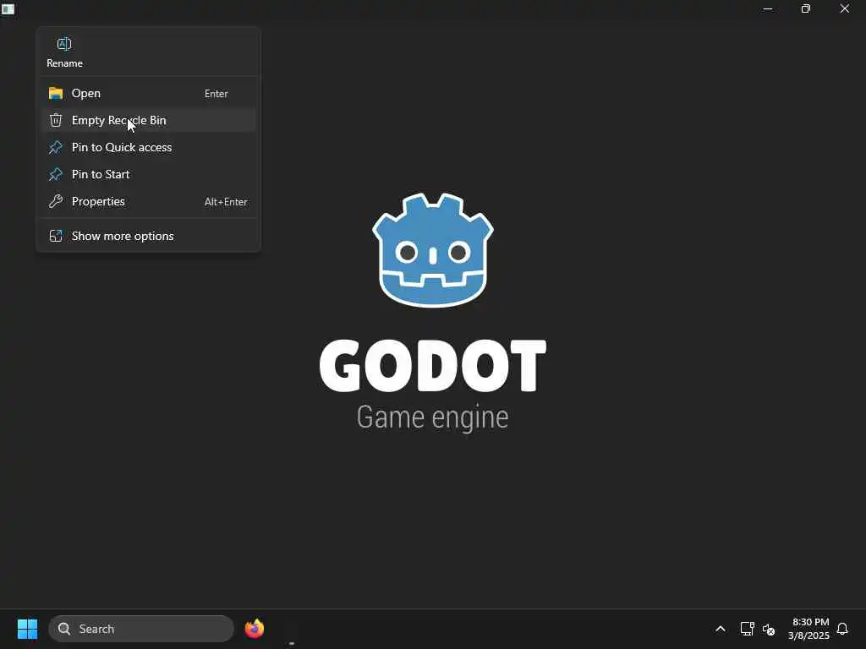This screenshot has width=866, height=649.
Task: Restore down the Godot window
Action: (x=806, y=8)
